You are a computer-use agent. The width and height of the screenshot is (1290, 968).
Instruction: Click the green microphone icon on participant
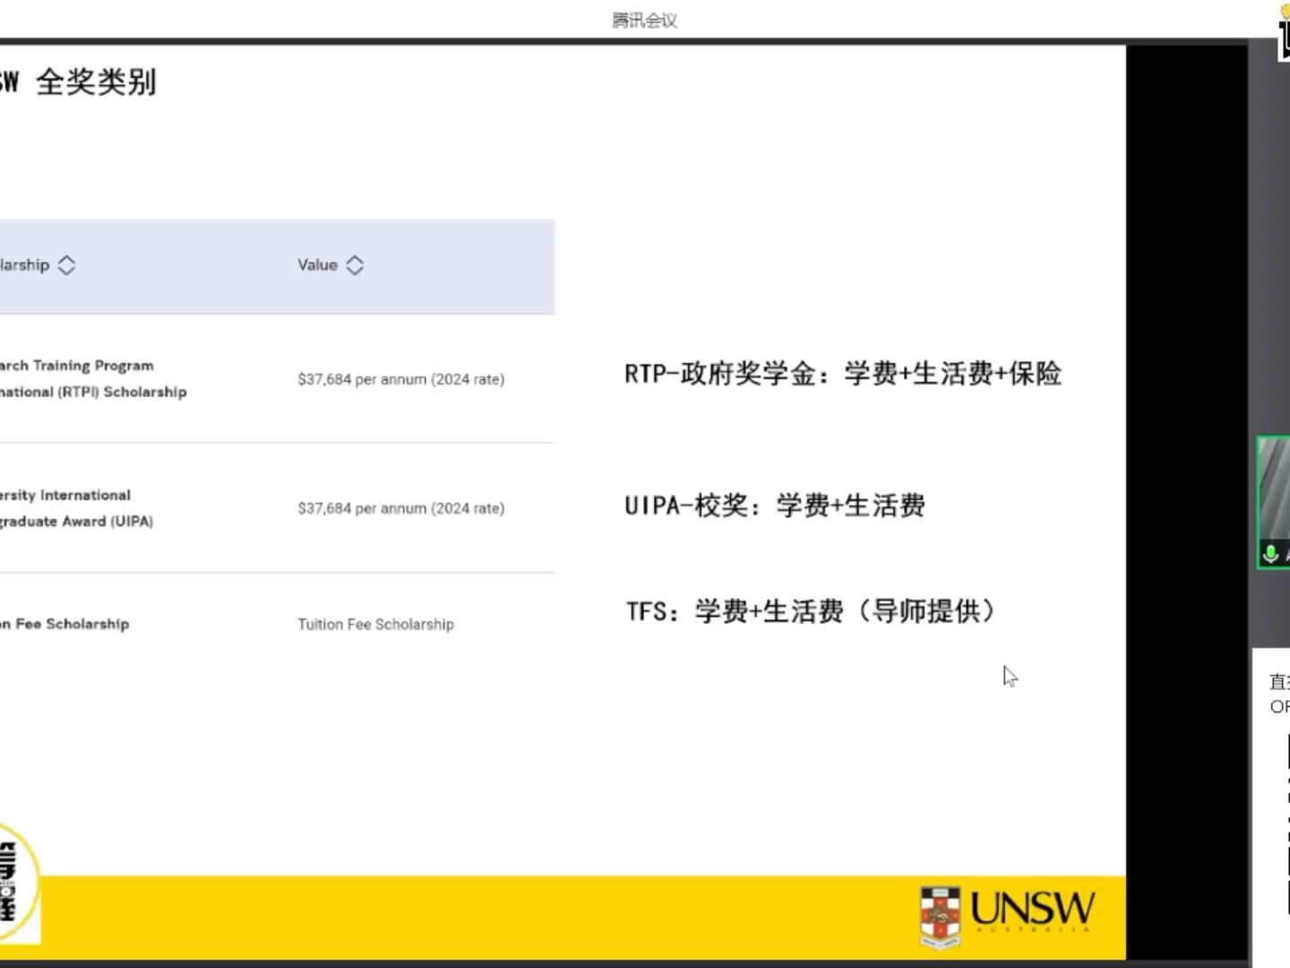point(1270,554)
